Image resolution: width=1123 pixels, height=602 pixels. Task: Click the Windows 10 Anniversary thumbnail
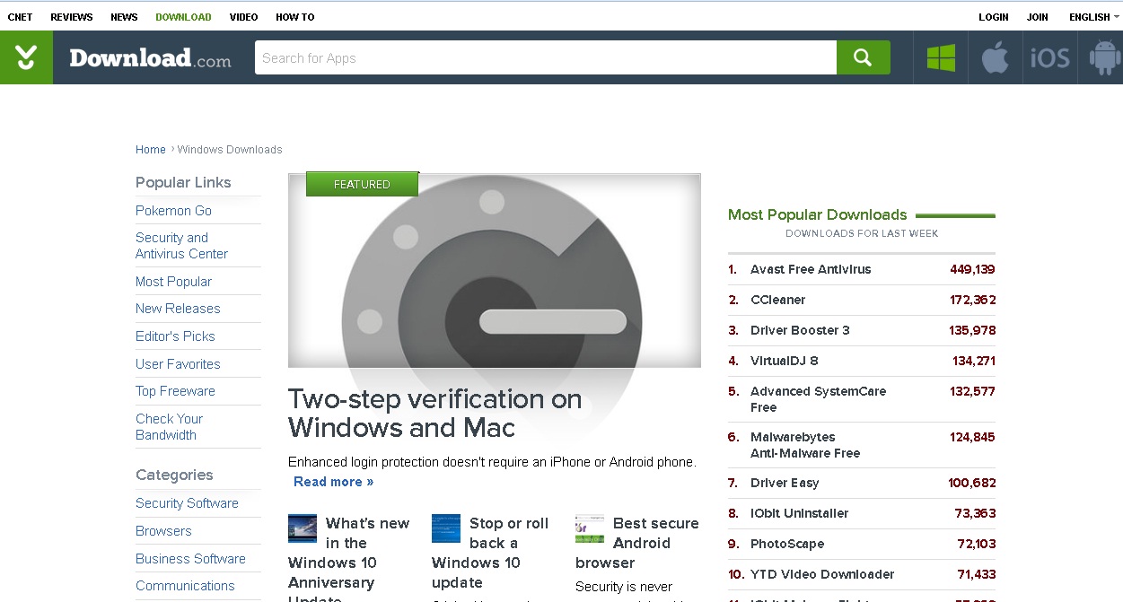click(x=303, y=528)
